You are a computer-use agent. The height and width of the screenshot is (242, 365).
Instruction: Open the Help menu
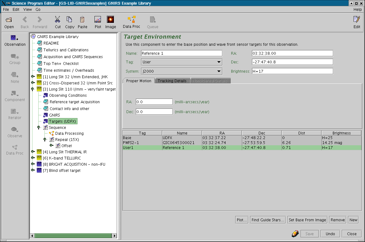click(358, 10)
